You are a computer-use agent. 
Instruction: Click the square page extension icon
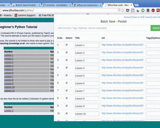(x=133, y=10)
